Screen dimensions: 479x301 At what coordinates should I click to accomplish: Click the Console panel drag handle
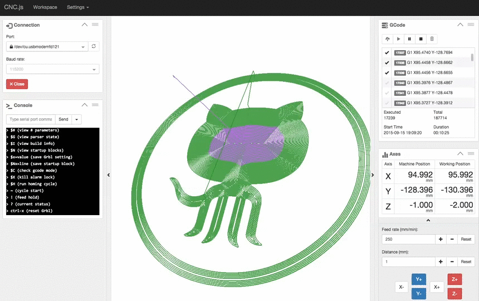95,105
